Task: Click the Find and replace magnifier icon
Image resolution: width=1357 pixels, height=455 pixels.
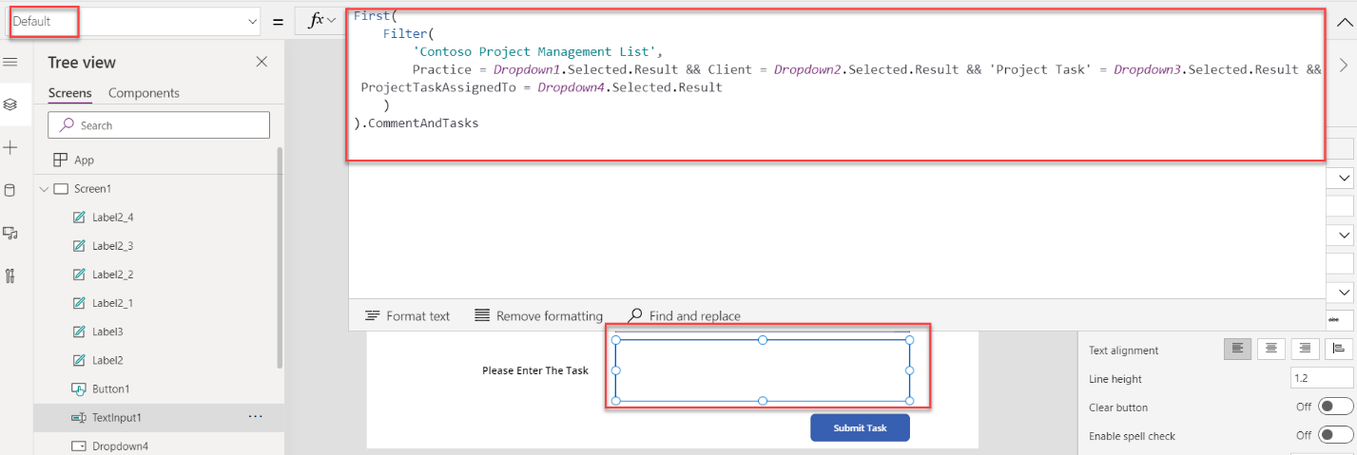Action: [635, 315]
